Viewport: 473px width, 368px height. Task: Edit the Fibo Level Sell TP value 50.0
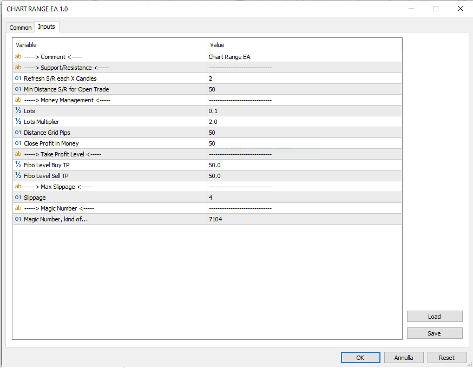point(304,176)
